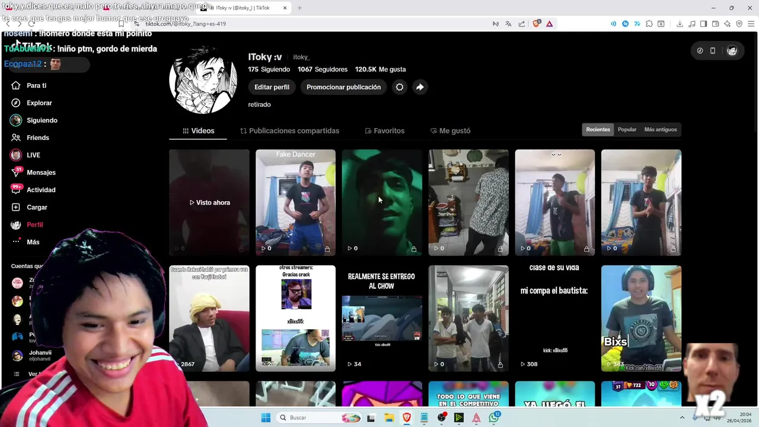Image resolution: width=759 pixels, height=427 pixels.
Task: Open a new browser tab
Action: tap(299, 8)
